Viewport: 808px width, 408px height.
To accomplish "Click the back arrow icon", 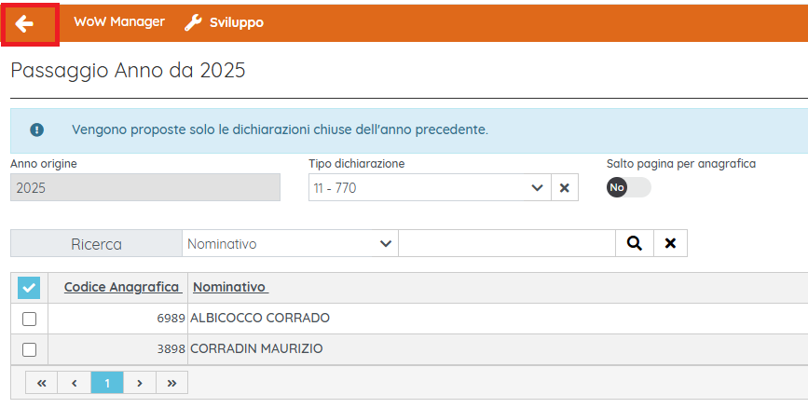I will click(x=24, y=23).
